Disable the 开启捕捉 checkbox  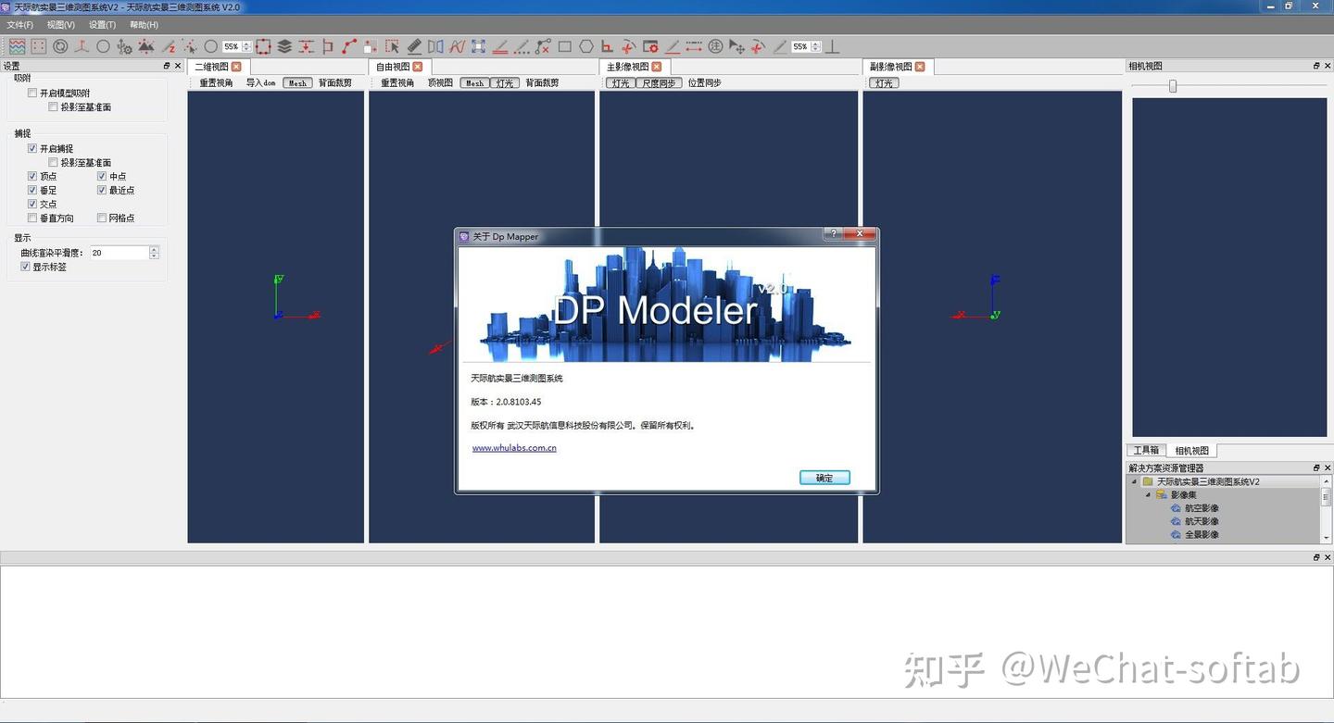(32, 148)
